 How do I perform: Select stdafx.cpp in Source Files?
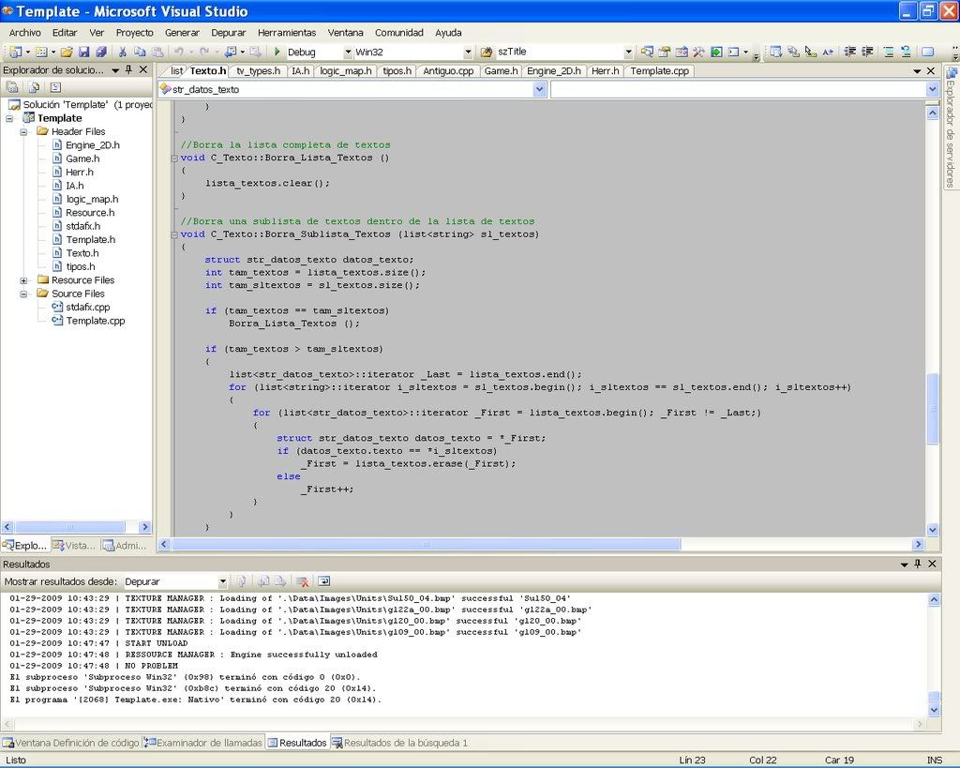(x=88, y=308)
